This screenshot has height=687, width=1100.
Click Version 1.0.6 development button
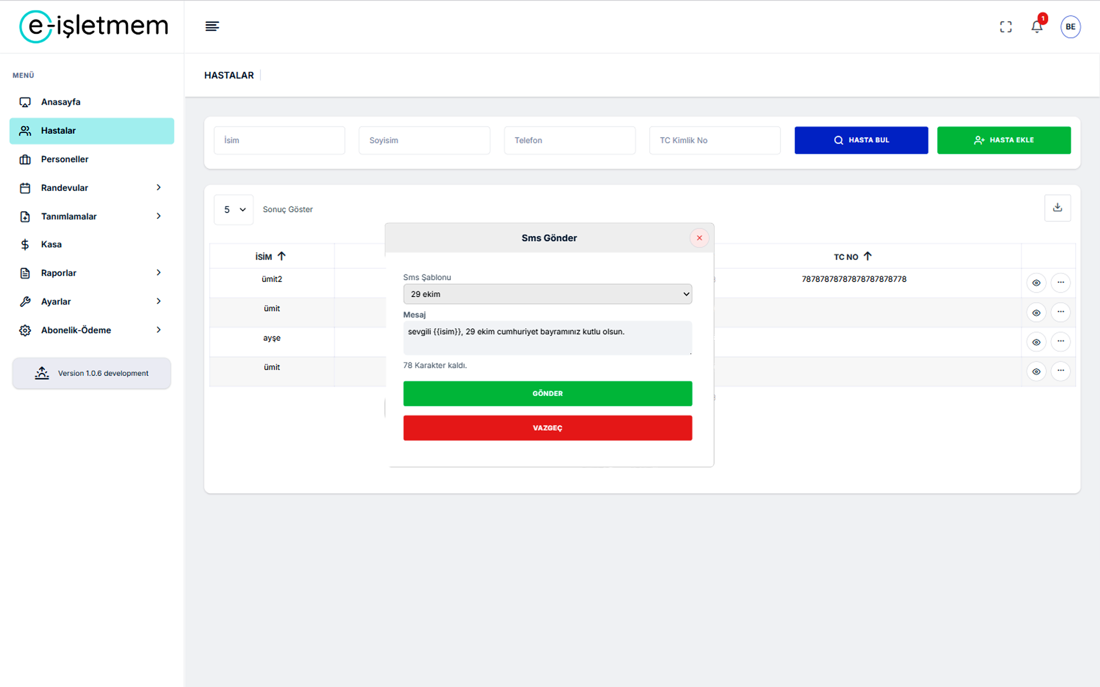[x=91, y=373]
